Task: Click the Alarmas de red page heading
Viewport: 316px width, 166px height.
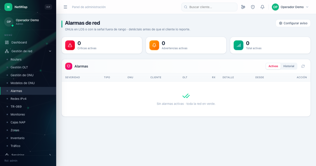Action: 82,23
